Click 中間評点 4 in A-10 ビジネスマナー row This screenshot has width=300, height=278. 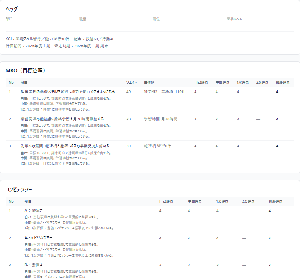(189, 238)
